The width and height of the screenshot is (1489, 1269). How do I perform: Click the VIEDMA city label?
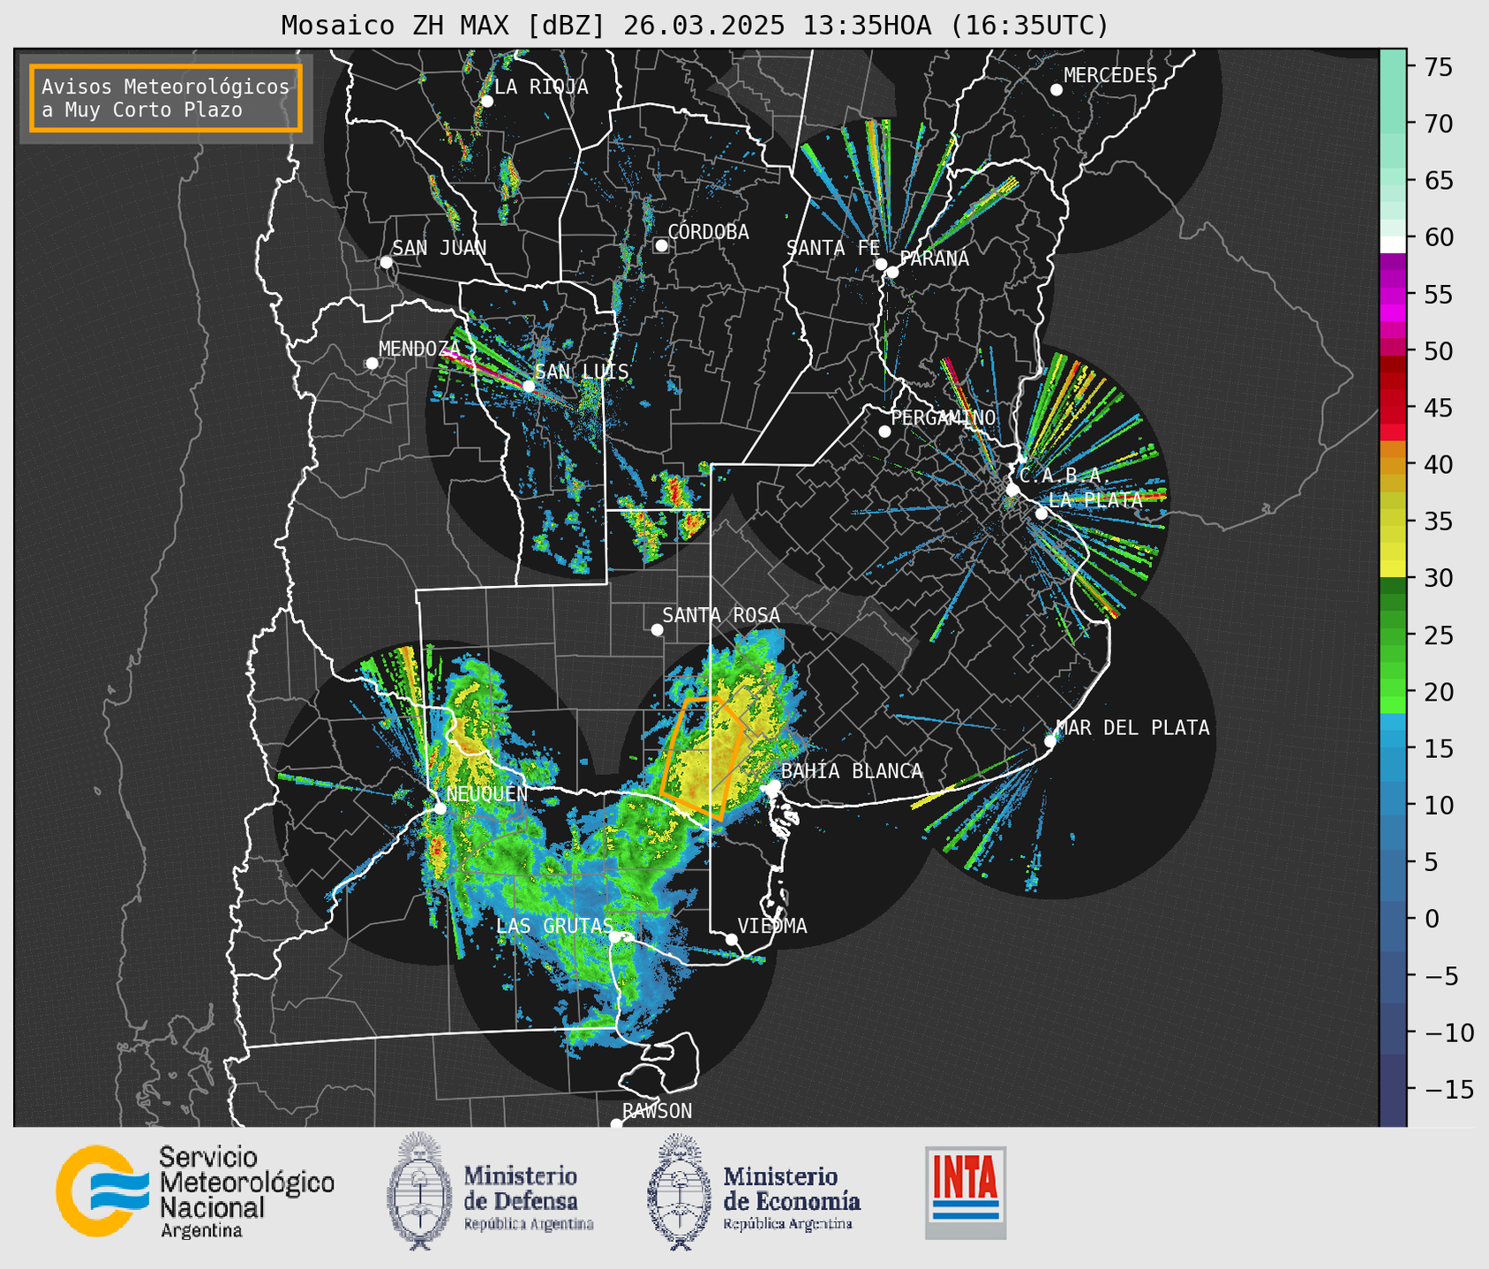[x=772, y=926]
